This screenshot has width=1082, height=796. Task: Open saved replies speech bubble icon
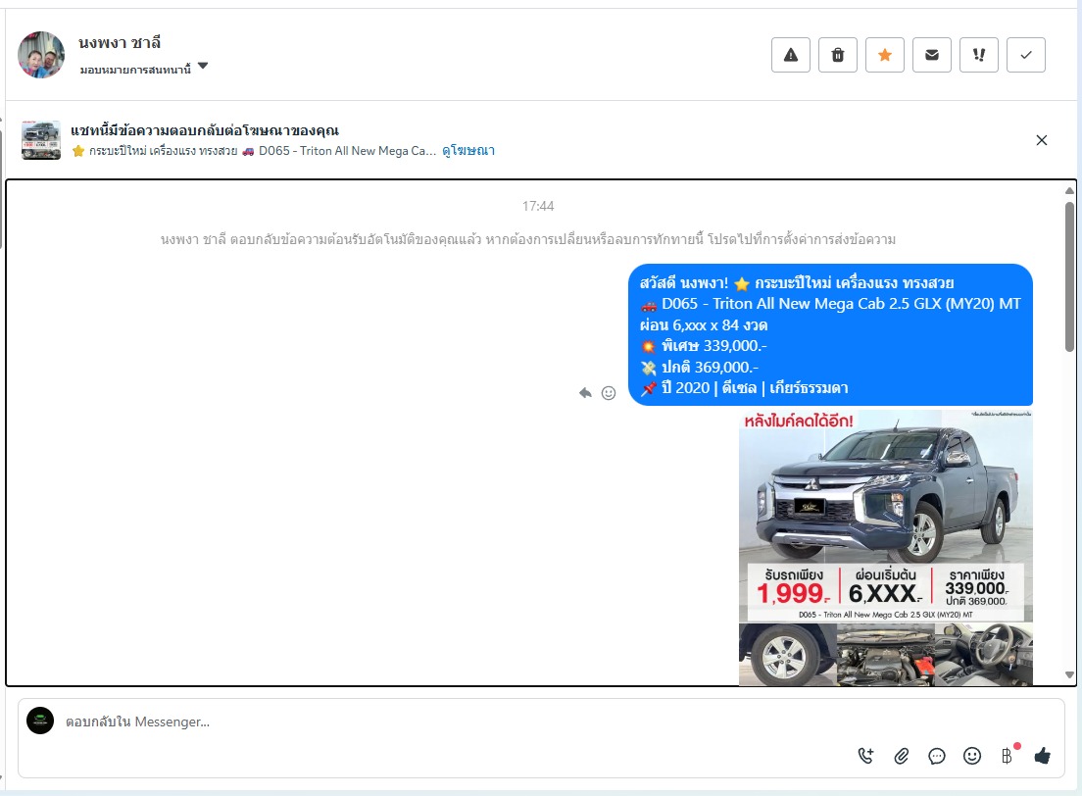[936, 756]
